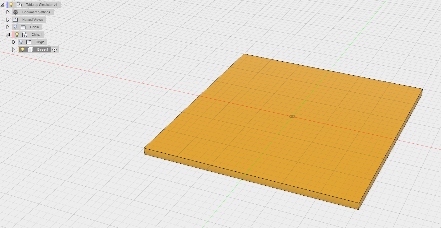Collapse the Chits:1 component node
This screenshot has height=228, width=441.
tap(8, 35)
